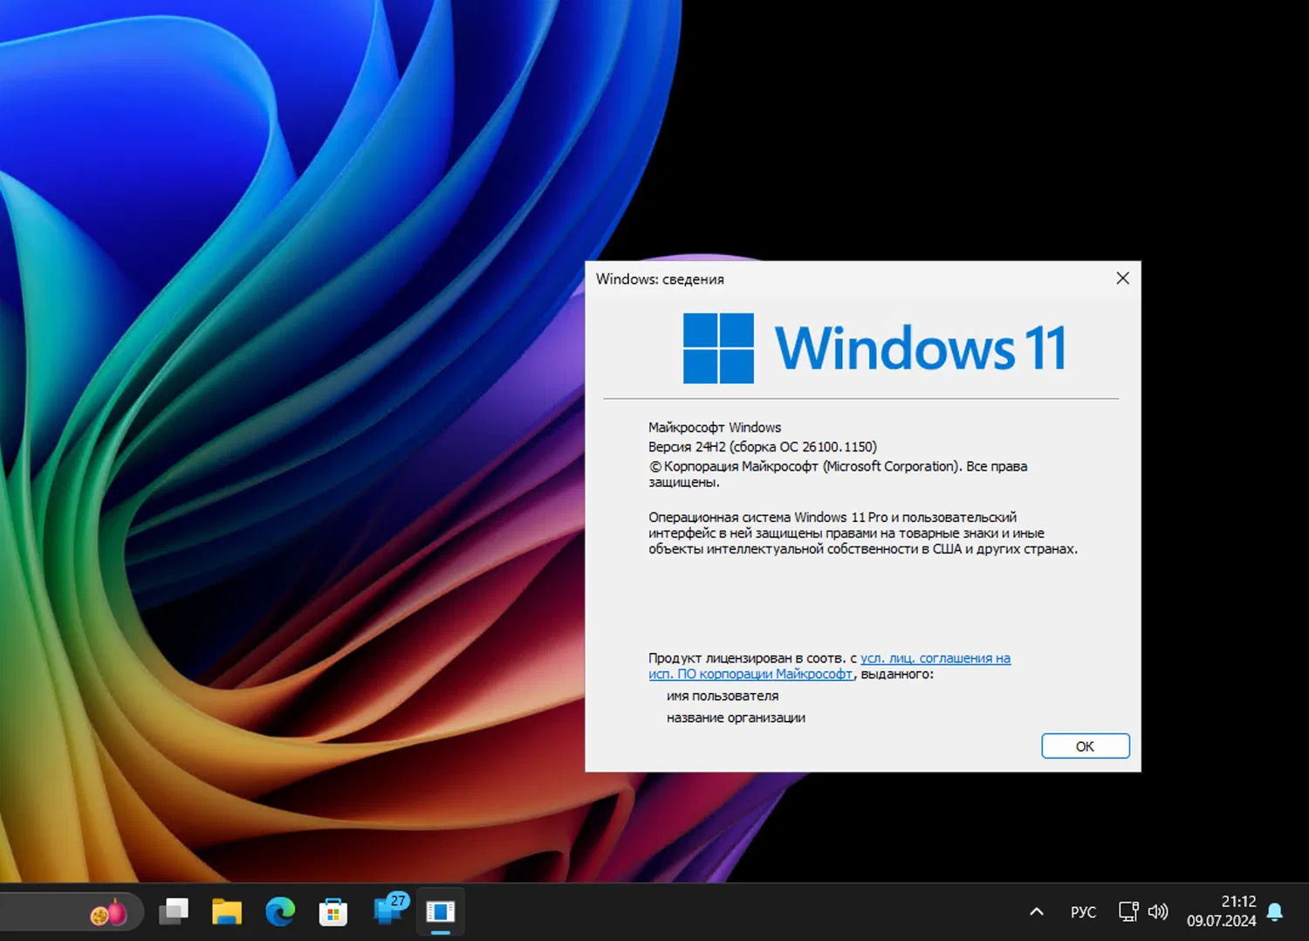Viewport: 1309px width, 941px height.
Task: Click the blue Windows logo in dialog
Action: pyautogui.click(x=718, y=348)
